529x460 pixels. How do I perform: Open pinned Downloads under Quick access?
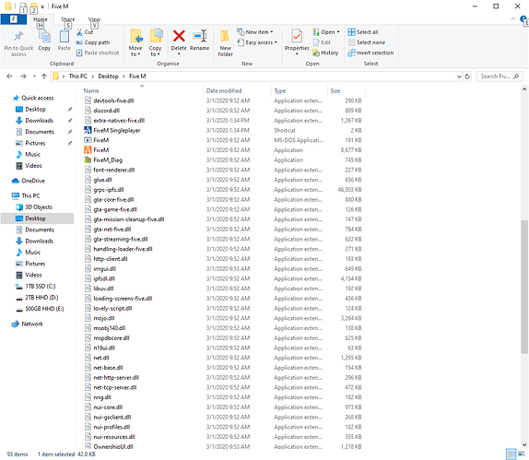(x=39, y=121)
